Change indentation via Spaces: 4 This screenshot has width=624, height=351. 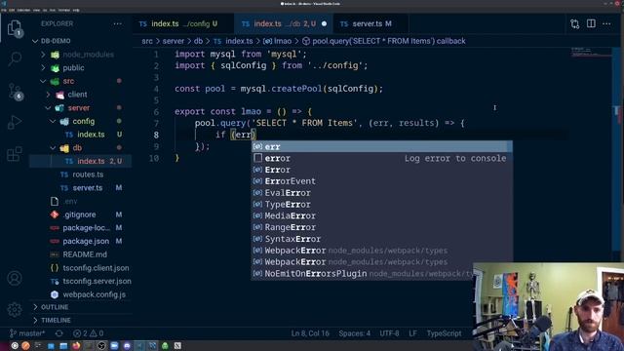(x=354, y=333)
